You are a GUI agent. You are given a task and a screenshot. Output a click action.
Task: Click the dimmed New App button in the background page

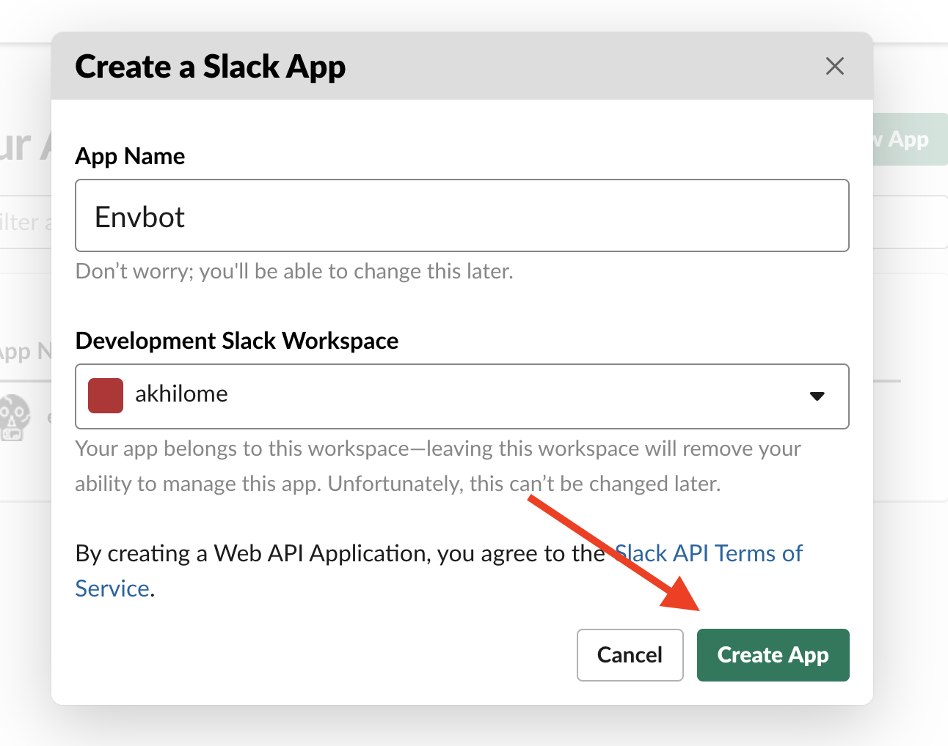[910, 139]
